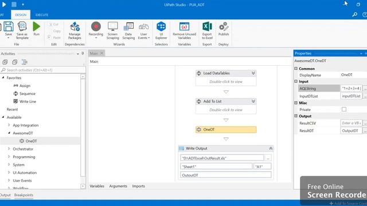
Task: Click the ResultCSV value field
Action: pos(352,123)
